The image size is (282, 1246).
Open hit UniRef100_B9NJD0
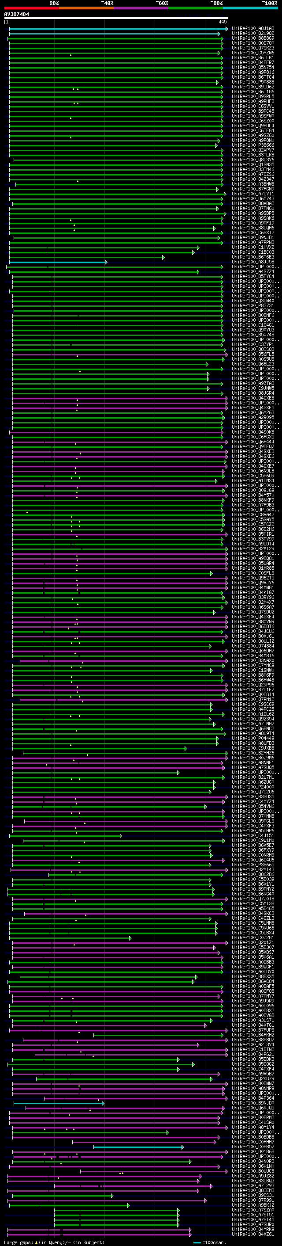pos(253,1103)
